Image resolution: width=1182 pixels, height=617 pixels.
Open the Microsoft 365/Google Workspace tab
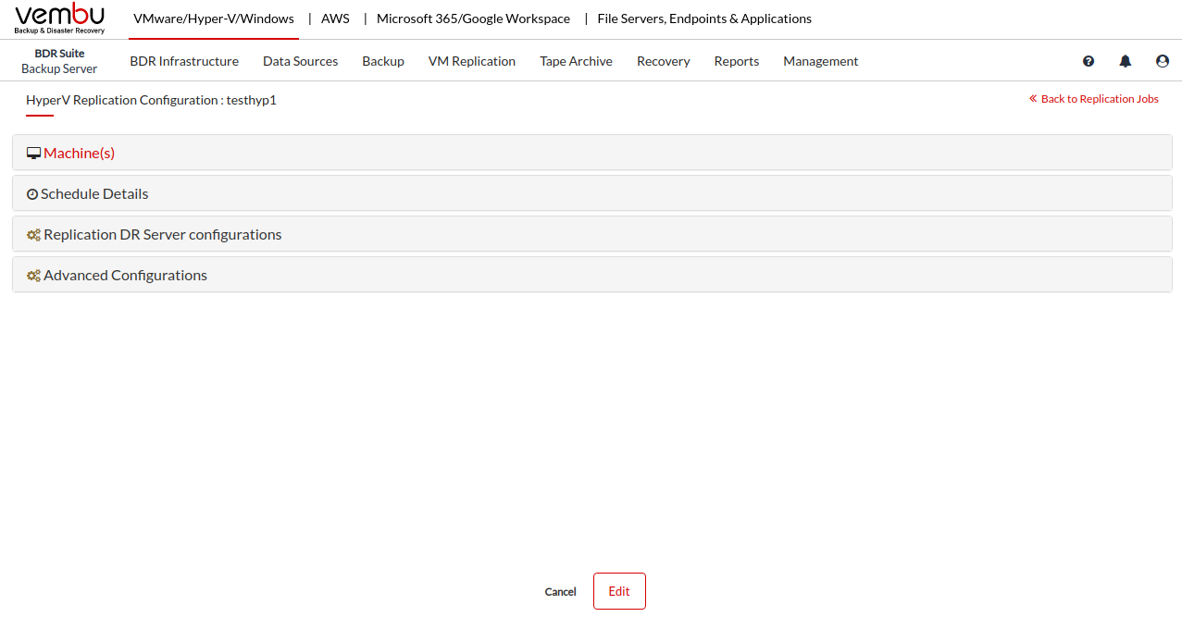473,19
